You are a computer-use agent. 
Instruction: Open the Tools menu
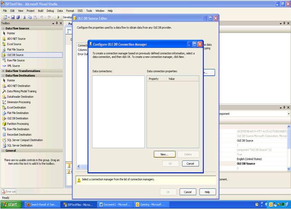pyautogui.click(x=89, y=11)
